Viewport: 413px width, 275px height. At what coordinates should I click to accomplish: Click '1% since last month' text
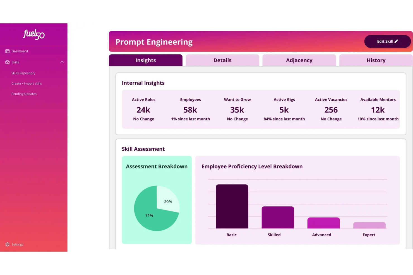[x=191, y=119]
